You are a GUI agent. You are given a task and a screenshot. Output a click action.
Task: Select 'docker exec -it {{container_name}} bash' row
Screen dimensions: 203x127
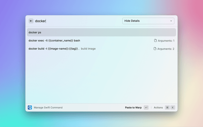101,41
